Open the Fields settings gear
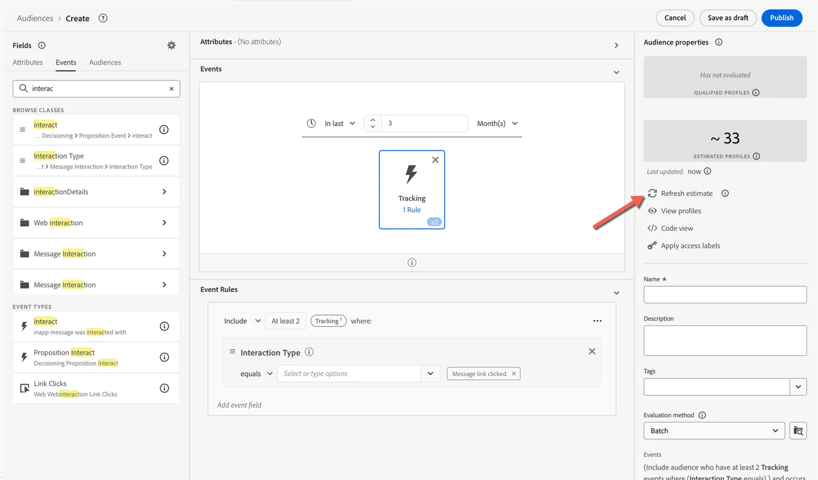The width and height of the screenshot is (818, 480). pyautogui.click(x=171, y=46)
